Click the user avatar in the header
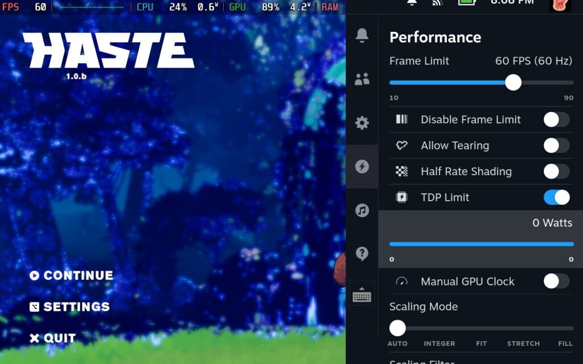 point(560,5)
